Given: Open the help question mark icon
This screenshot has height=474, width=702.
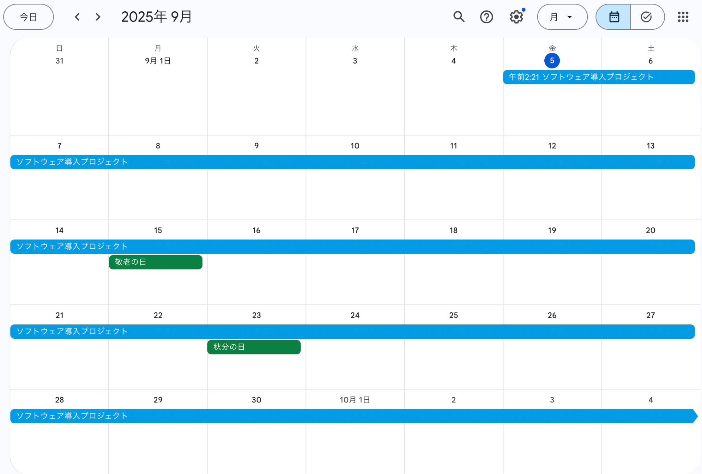Looking at the screenshot, I should point(486,17).
